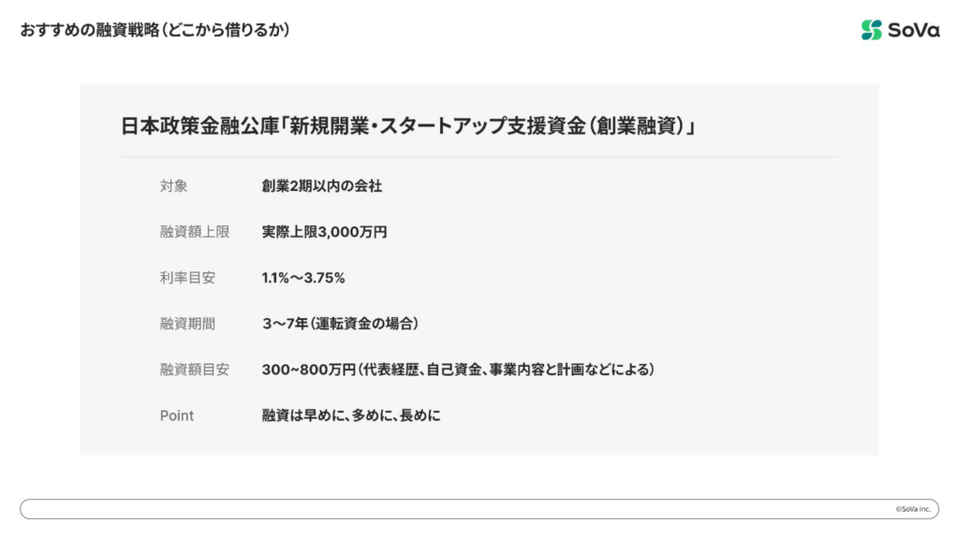The image size is (959, 539).
Task: Click the 融資期間 label
Action: point(187,324)
